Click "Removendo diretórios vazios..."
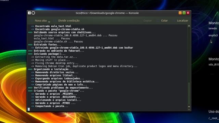Screen dimensions: 219x123 [57, 72]
